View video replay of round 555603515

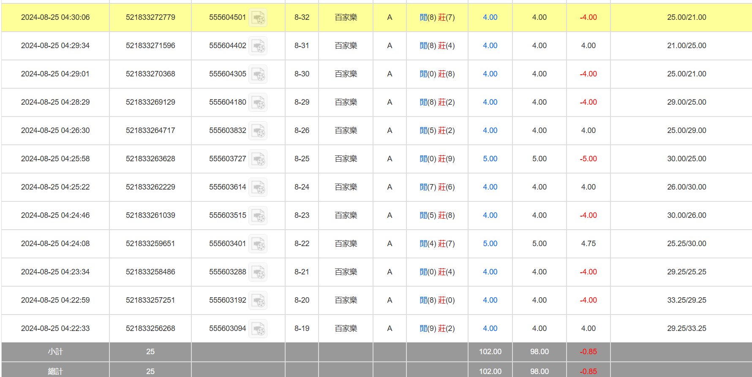258,216
